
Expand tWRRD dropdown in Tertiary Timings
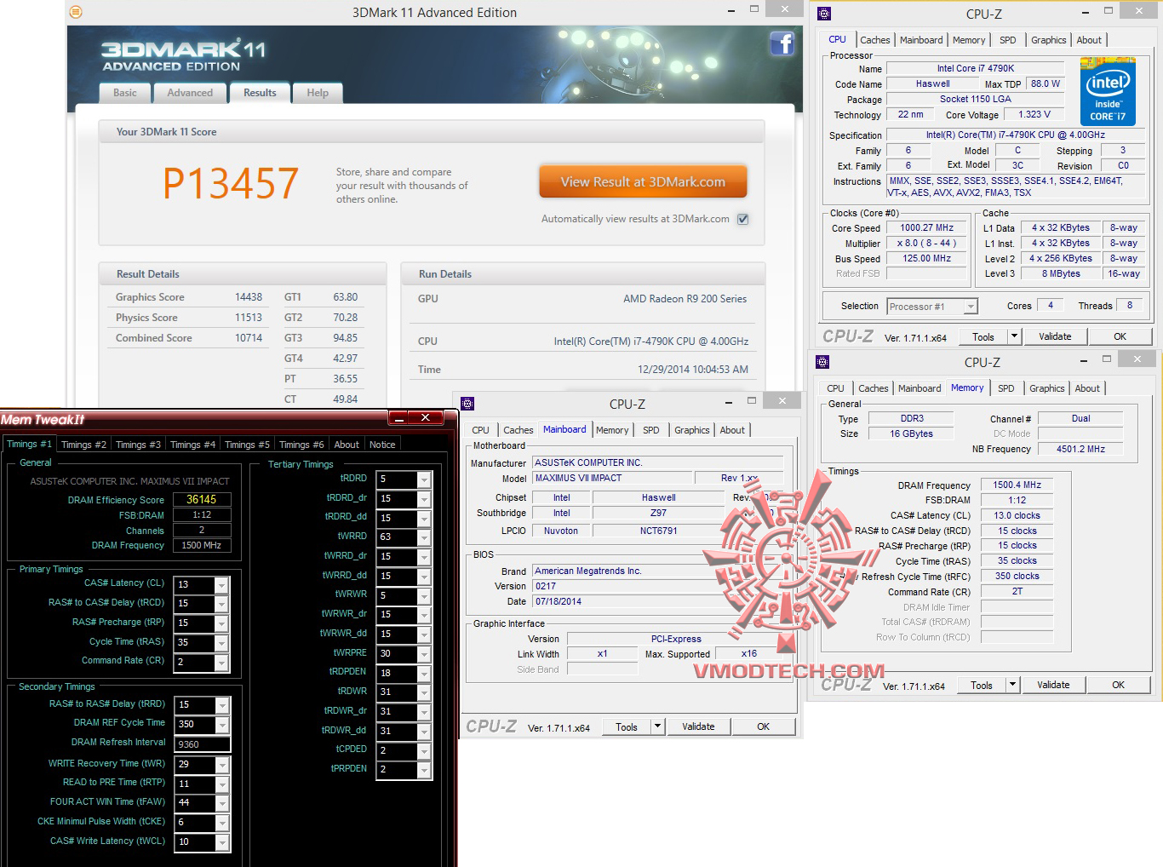[x=424, y=537]
